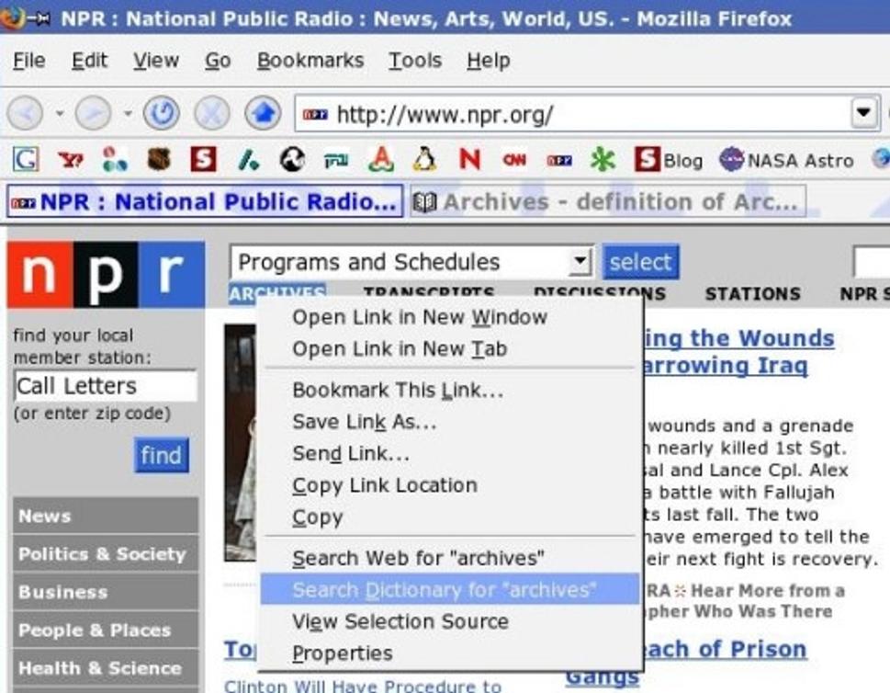890x693 pixels.
Task: Open the Edit menu
Action: pyautogui.click(x=89, y=61)
